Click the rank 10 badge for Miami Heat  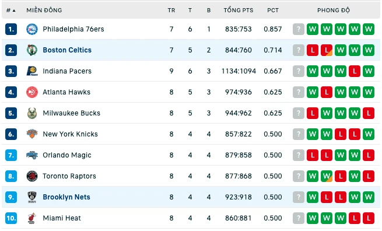point(11,218)
